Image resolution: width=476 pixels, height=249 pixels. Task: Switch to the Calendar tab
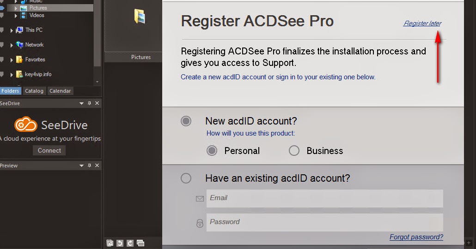pyautogui.click(x=60, y=91)
